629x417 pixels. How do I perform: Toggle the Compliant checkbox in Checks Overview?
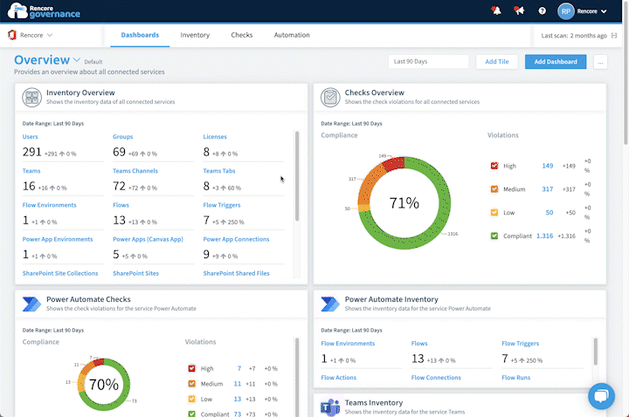tap(494, 236)
